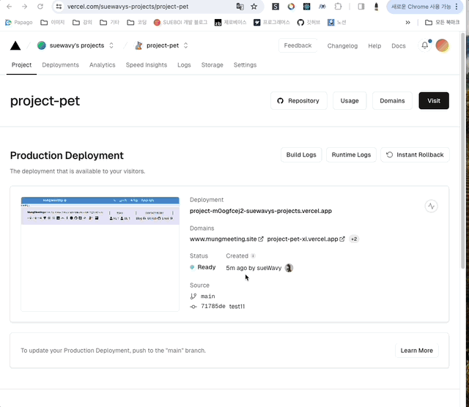Screen dimensions: 469x407
Task: Click the suewavy's projects team avatar
Action: click(42, 45)
